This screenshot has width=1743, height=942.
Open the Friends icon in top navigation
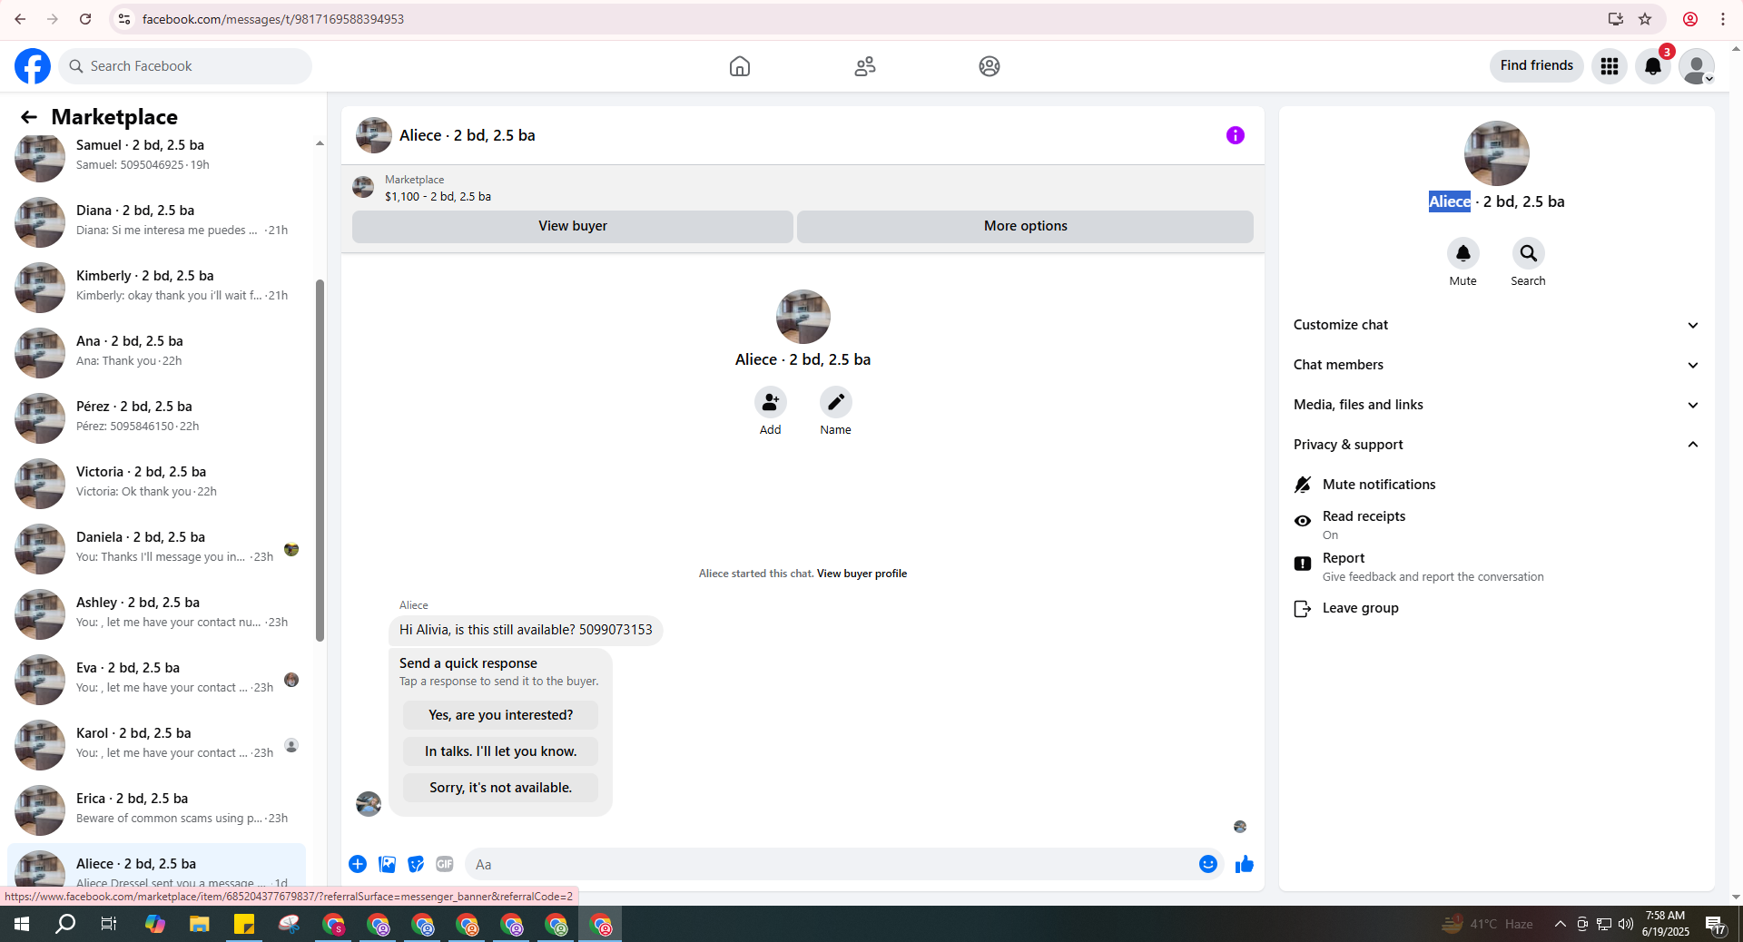pos(865,66)
